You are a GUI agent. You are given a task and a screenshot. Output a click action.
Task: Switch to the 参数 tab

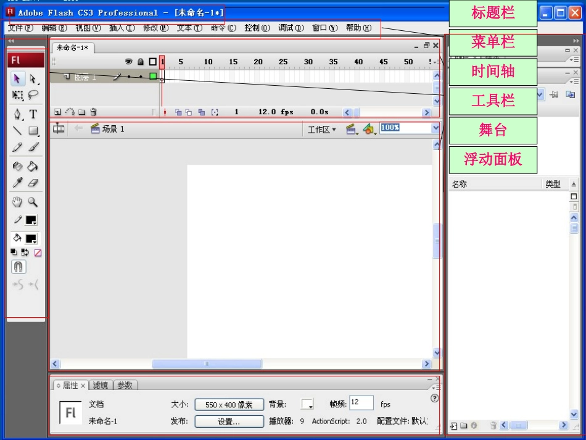[x=125, y=385]
